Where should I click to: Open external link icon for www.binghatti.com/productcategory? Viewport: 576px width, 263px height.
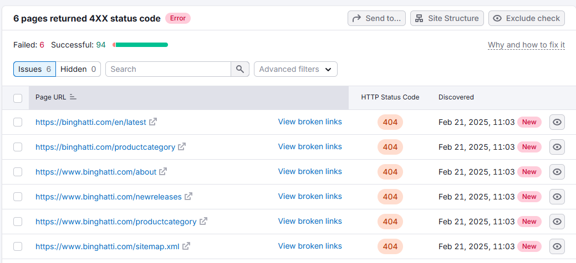click(203, 221)
